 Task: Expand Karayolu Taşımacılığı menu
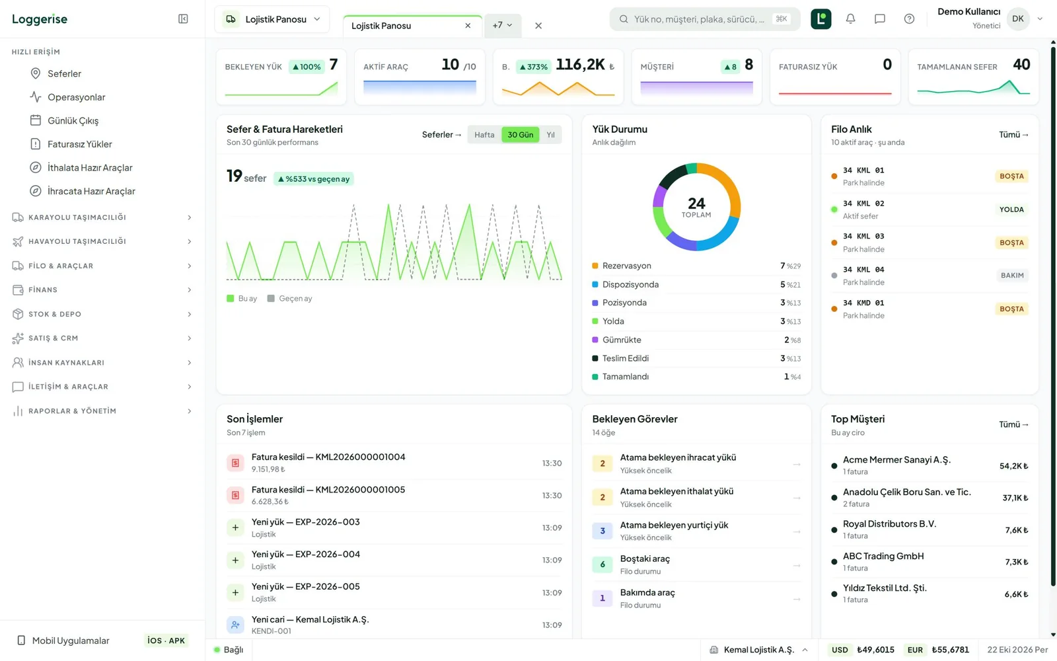point(102,217)
